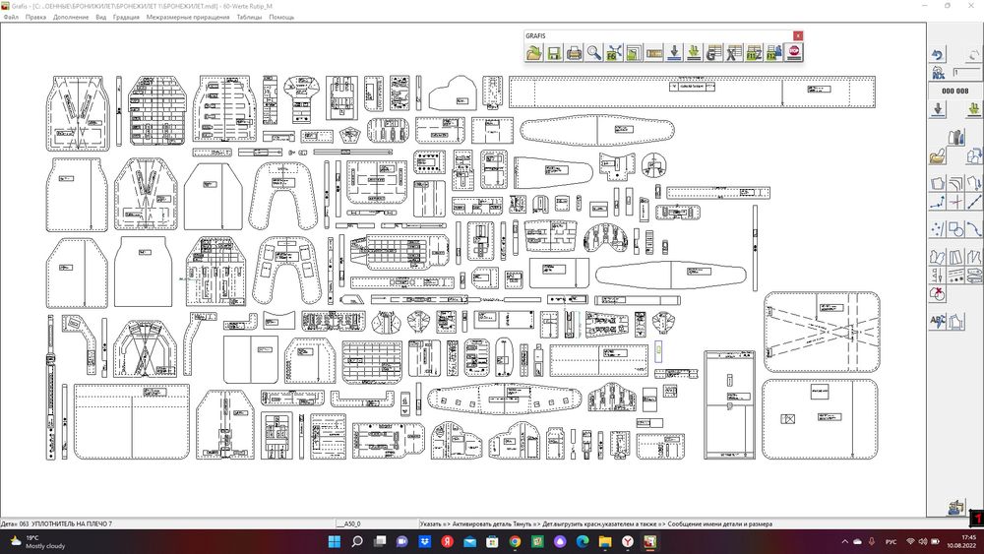Click the floppy disk save icon
This screenshot has width=984, height=554.
[554, 52]
